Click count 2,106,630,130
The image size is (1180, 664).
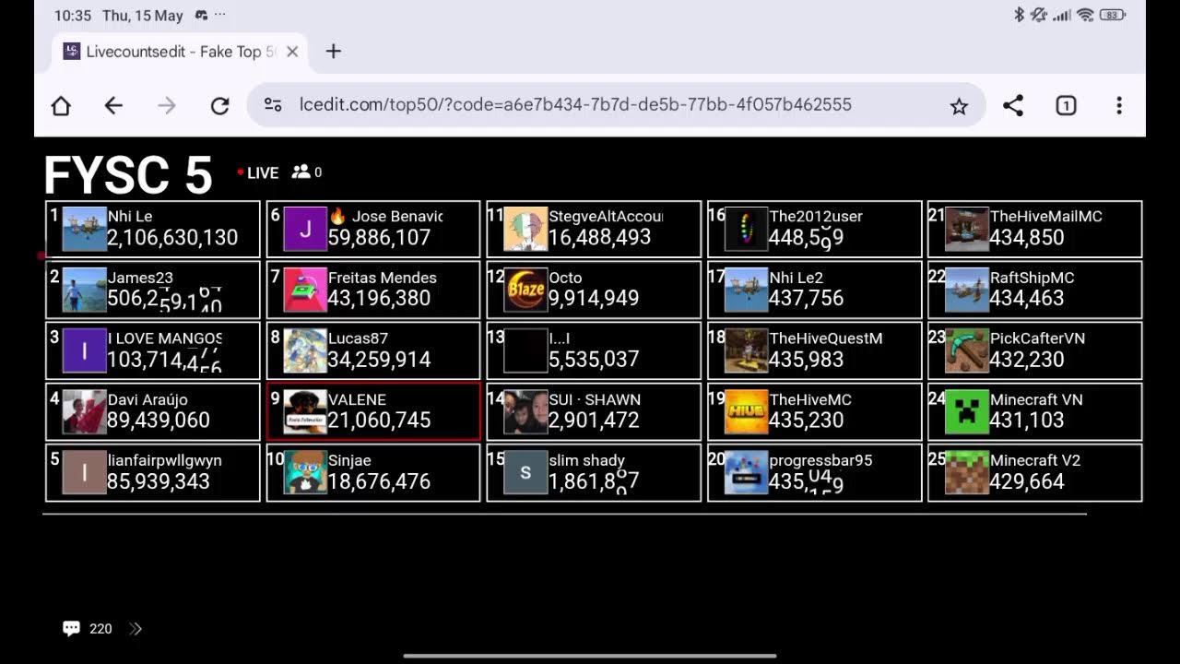pyautogui.click(x=172, y=238)
